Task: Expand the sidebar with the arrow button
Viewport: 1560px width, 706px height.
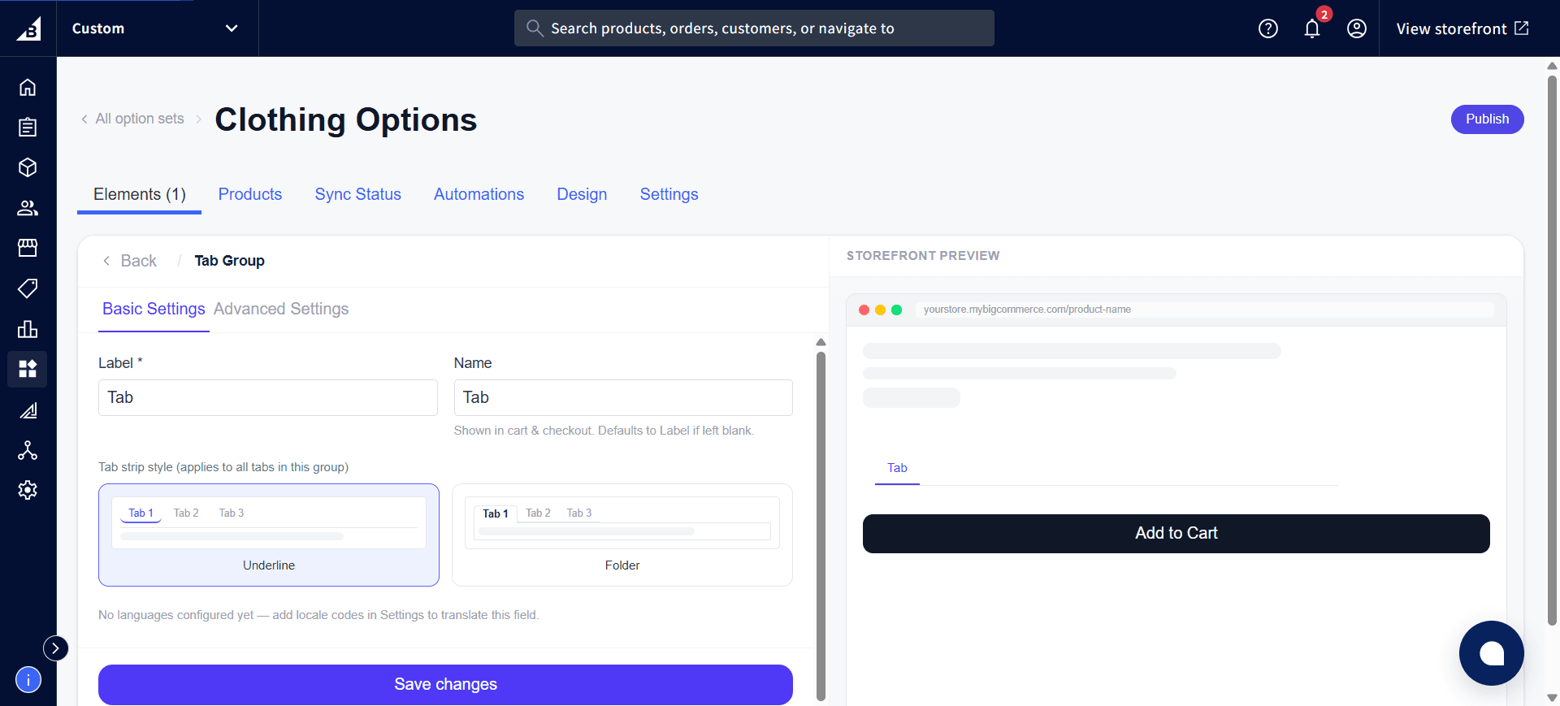Action: [x=55, y=648]
